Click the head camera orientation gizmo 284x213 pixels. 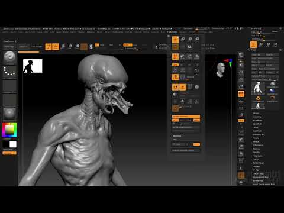220,69
